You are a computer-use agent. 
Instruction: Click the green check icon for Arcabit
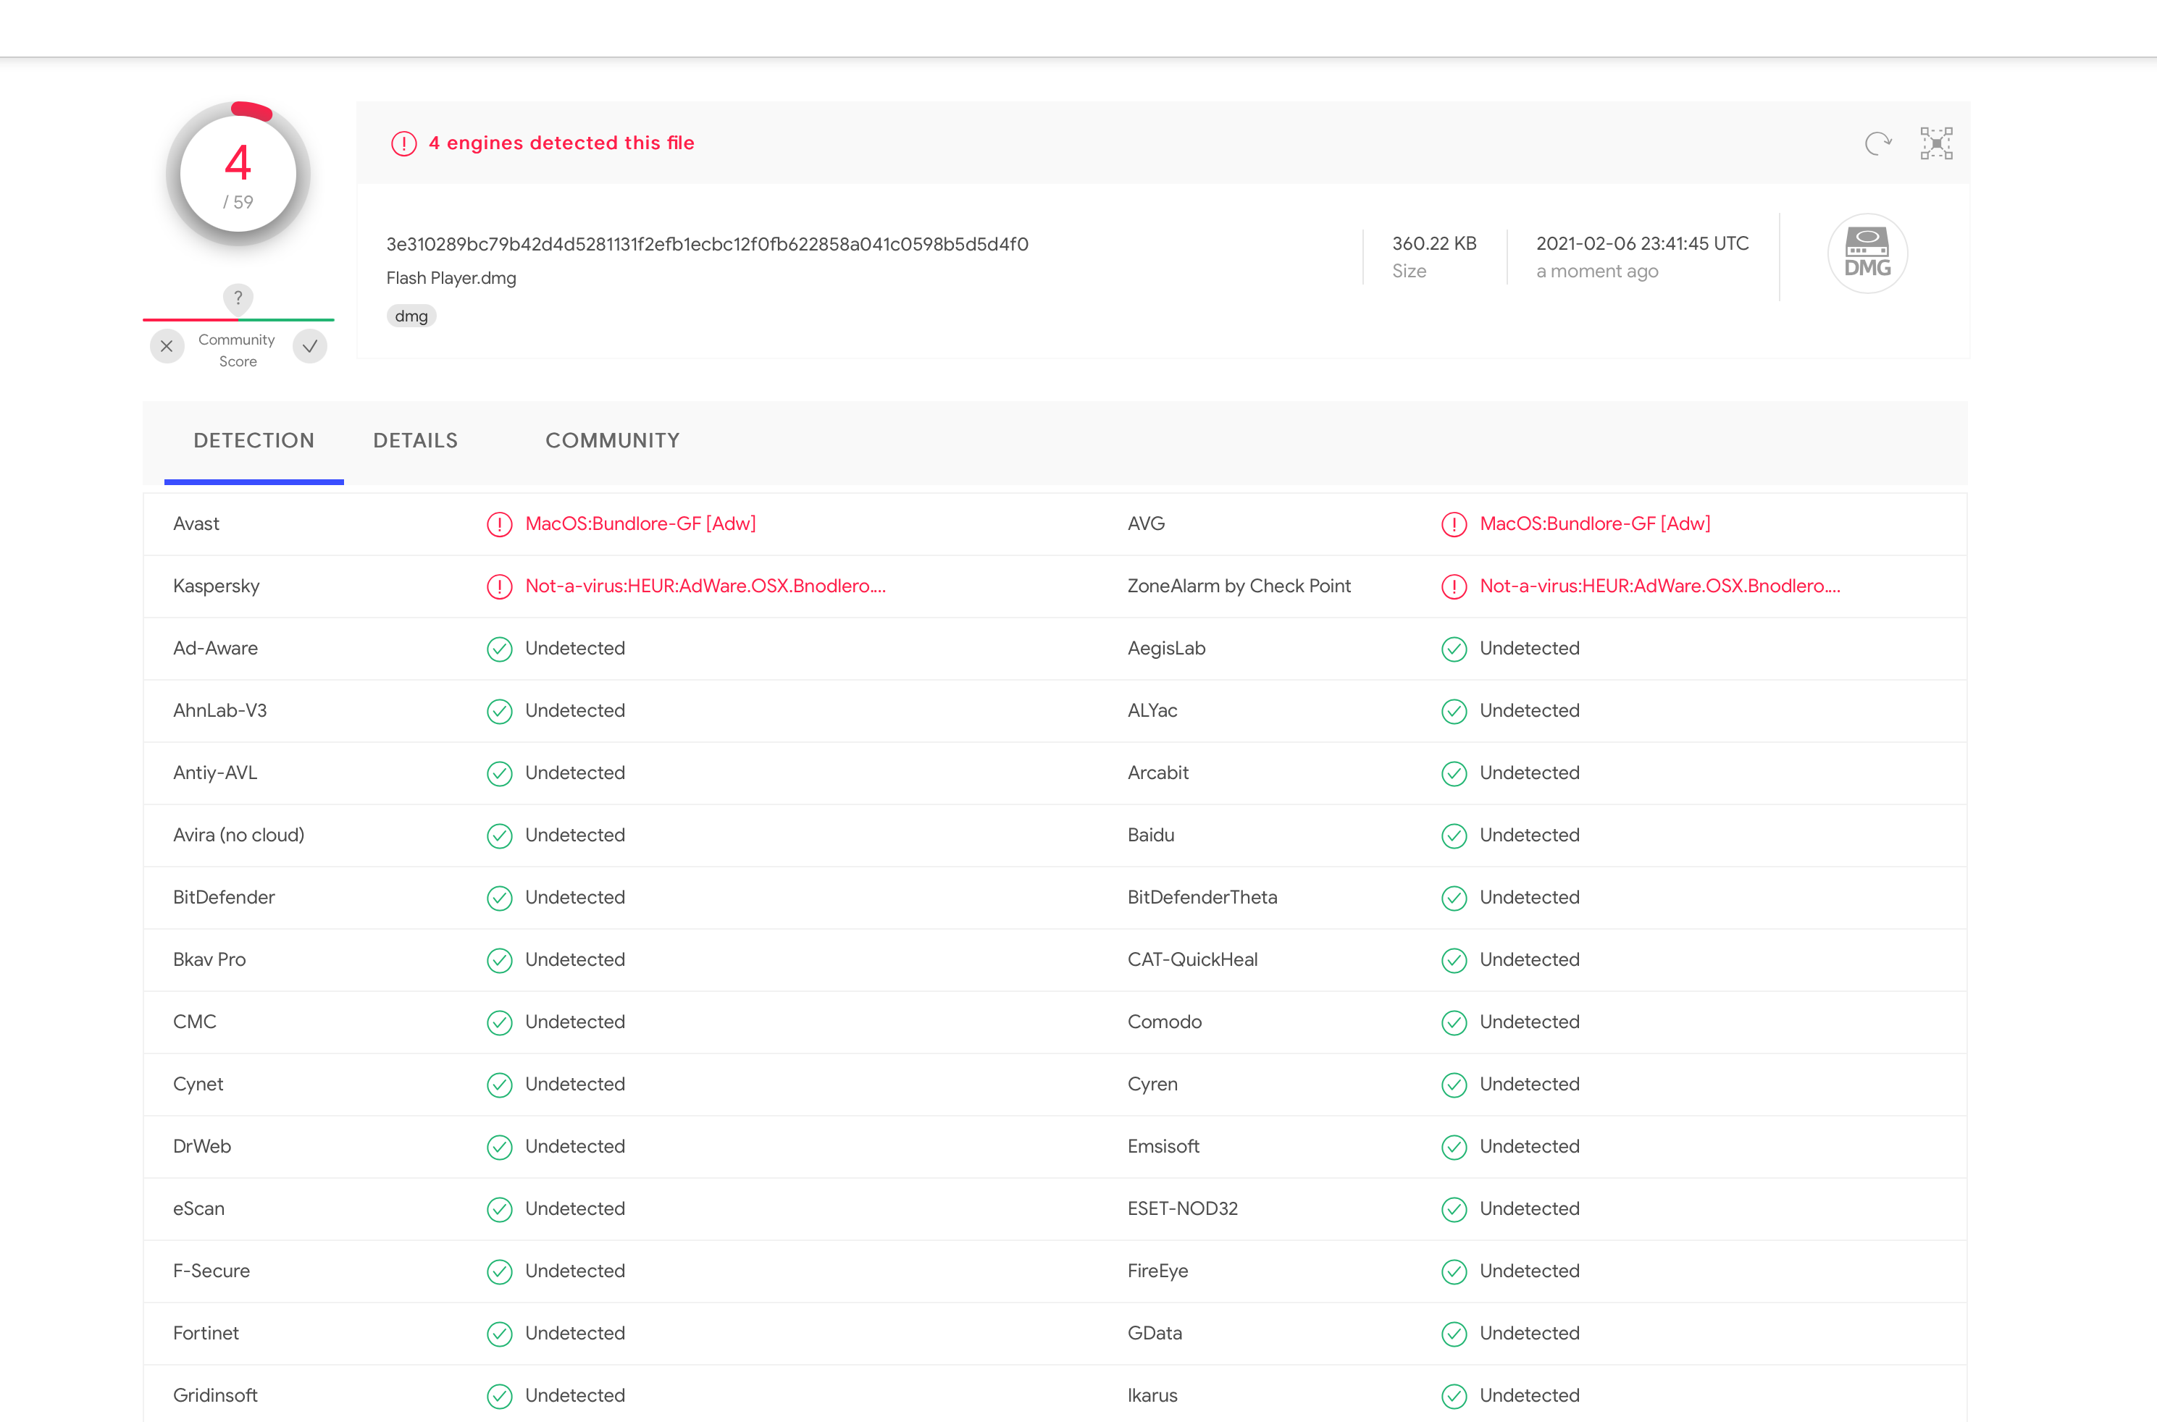click(1454, 773)
